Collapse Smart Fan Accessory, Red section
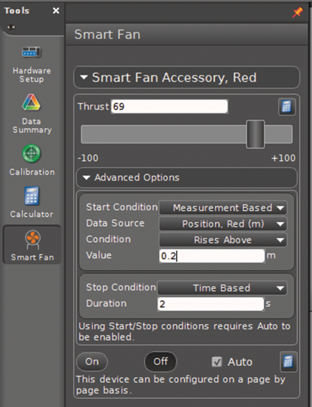 (x=187, y=78)
